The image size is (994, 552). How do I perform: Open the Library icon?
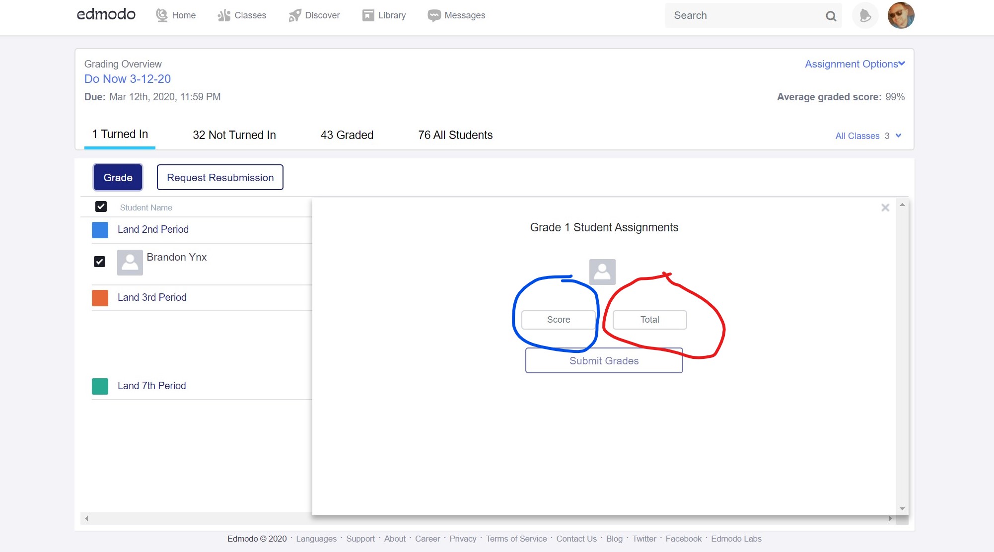tap(368, 15)
